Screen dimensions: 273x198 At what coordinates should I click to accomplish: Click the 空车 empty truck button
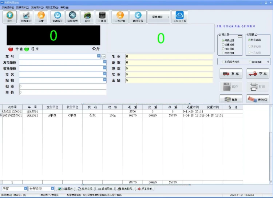[x=258, y=74]
